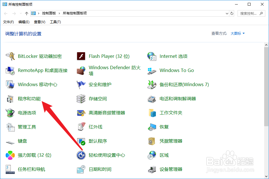
Task: Open the 键盘 keyboard icon
Action: point(10,142)
